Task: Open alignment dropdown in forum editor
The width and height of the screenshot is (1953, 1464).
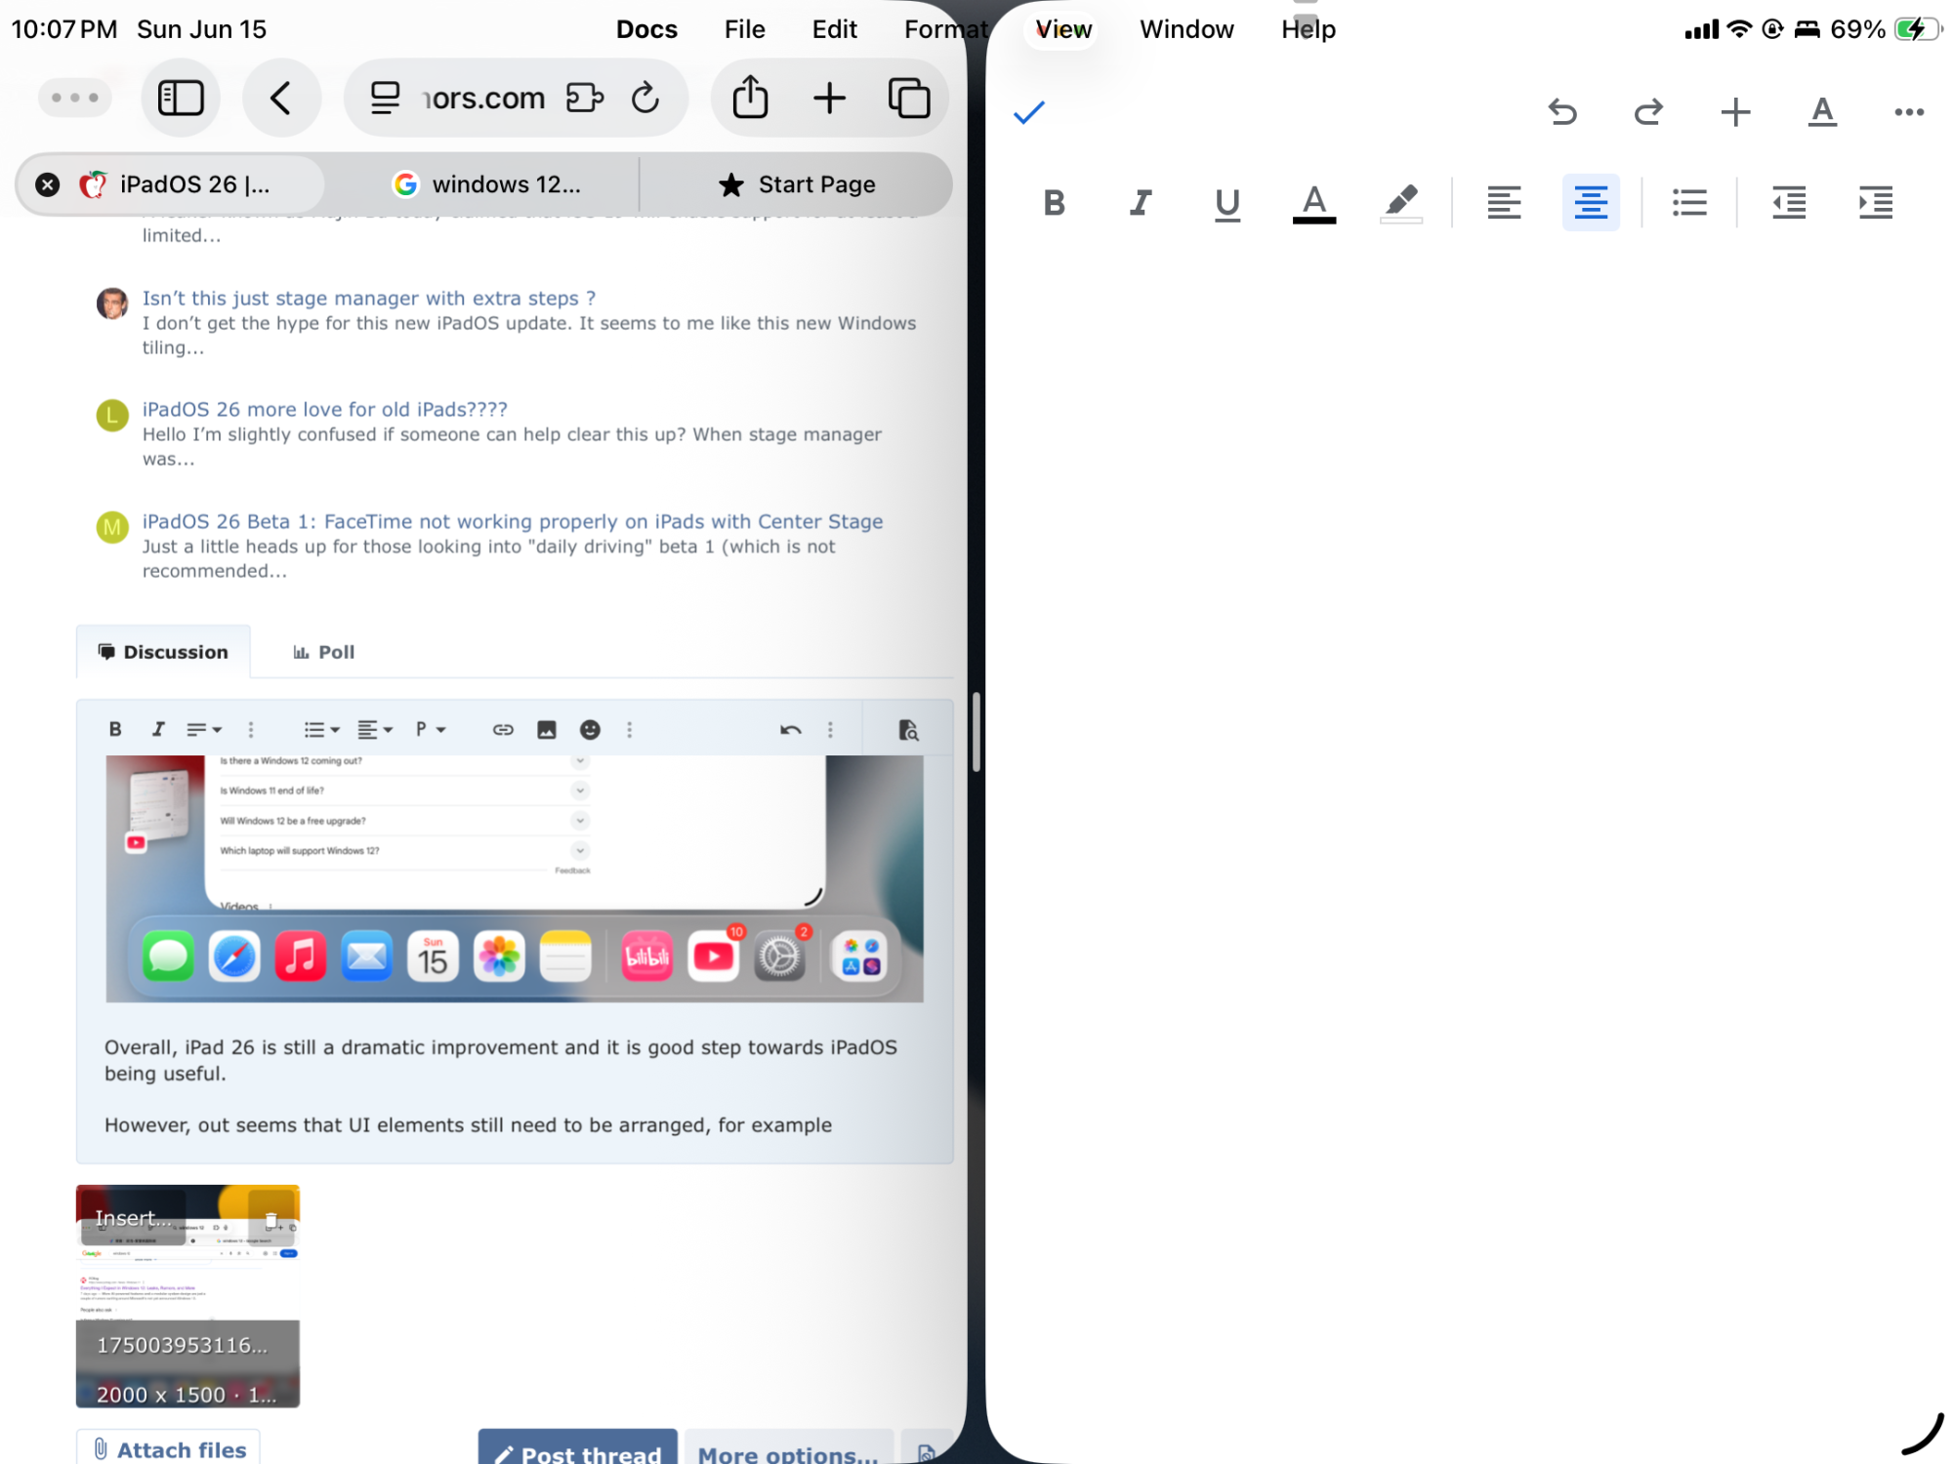Action: (374, 729)
